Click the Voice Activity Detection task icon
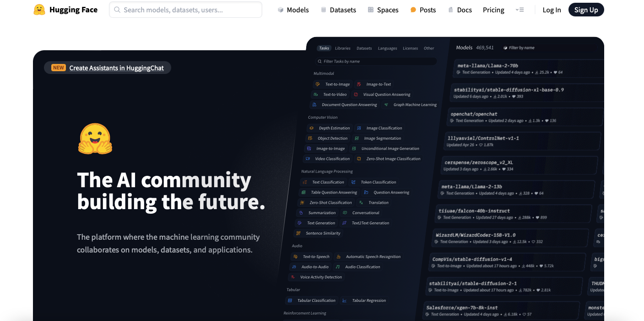The height and width of the screenshot is (321, 644). click(x=293, y=277)
